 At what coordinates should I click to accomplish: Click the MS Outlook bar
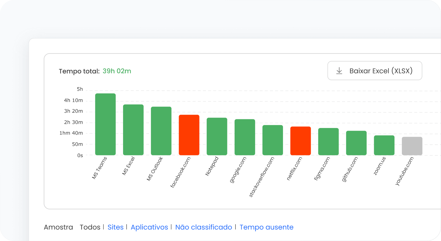(x=161, y=131)
